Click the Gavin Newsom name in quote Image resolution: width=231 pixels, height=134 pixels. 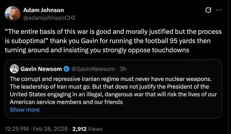pos(41,69)
